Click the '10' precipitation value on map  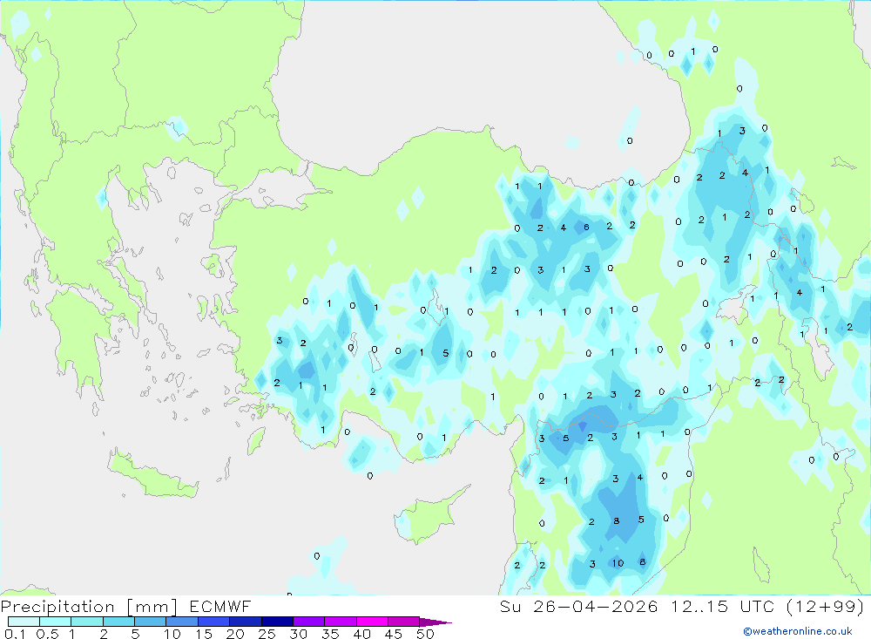618,563
